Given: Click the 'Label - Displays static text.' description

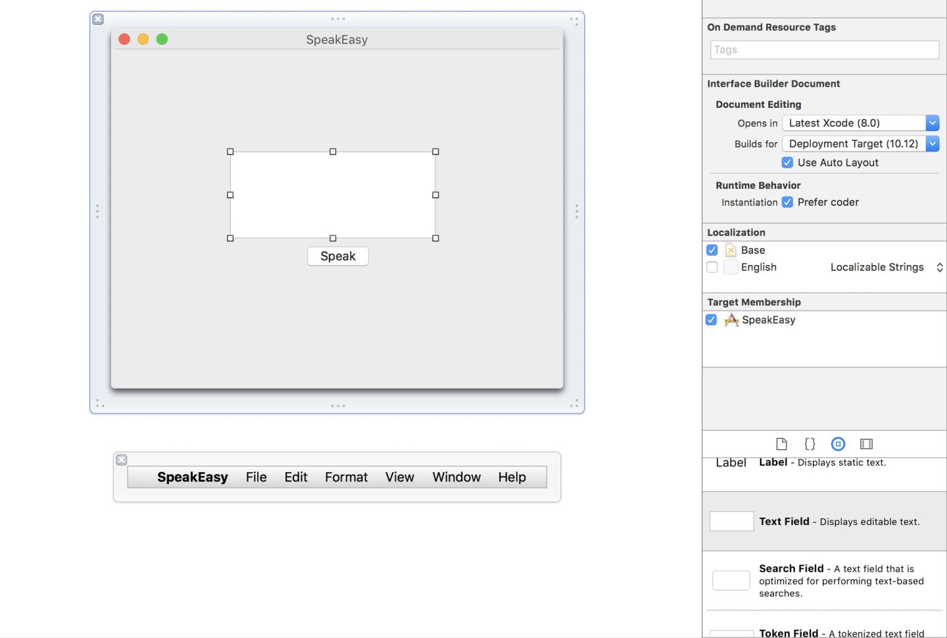Looking at the screenshot, I should pyautogui.click(x=822, y=462).
